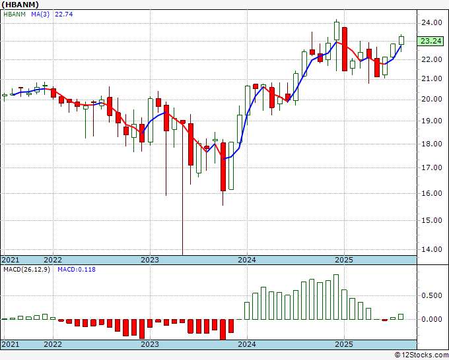Viewport: 449px width, 360px height.
Task: Click the 22.00 price axis label
Action: [x=432, y=60]
